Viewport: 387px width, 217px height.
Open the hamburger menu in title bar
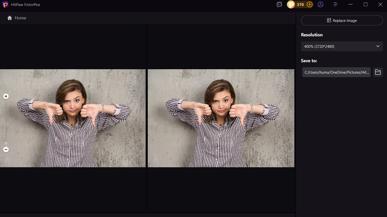coord(335,4)
